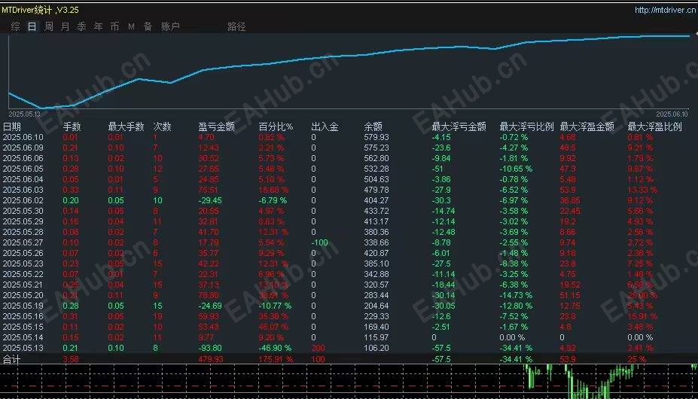
Task: Click the -14.73 % max drawdown ratio
Action: pos(516,295)
